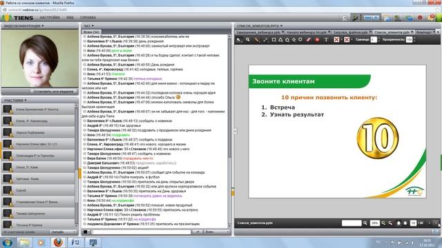Click the magnifier icon beside the slide search field
The height and width of the screenshot is (248, 442).
(365, 223)
